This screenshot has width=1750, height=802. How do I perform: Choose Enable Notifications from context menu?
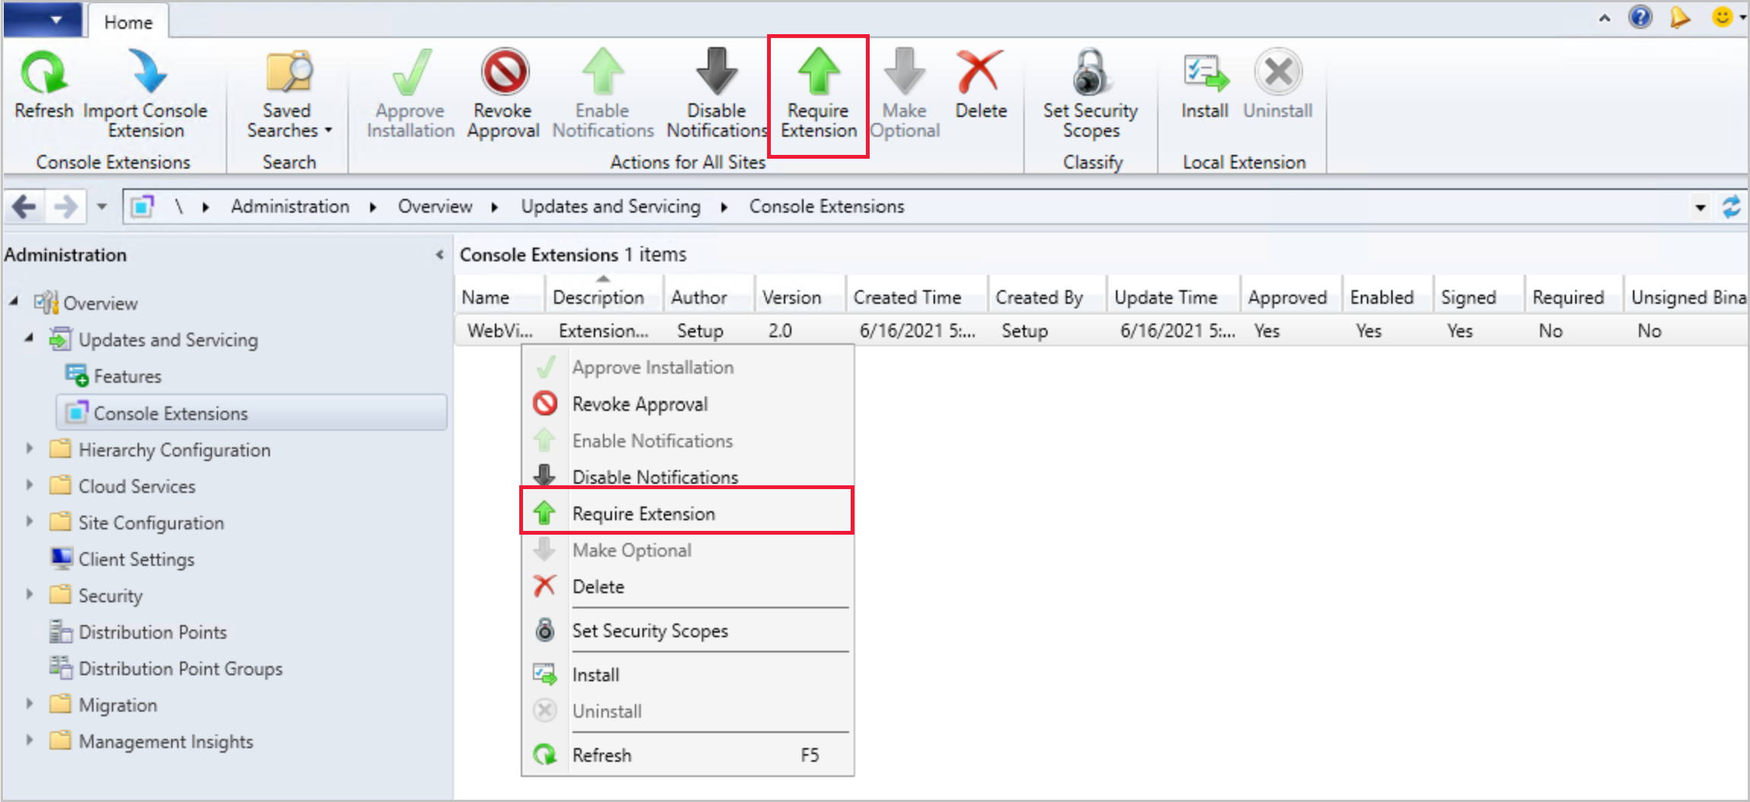coord(687,440)
